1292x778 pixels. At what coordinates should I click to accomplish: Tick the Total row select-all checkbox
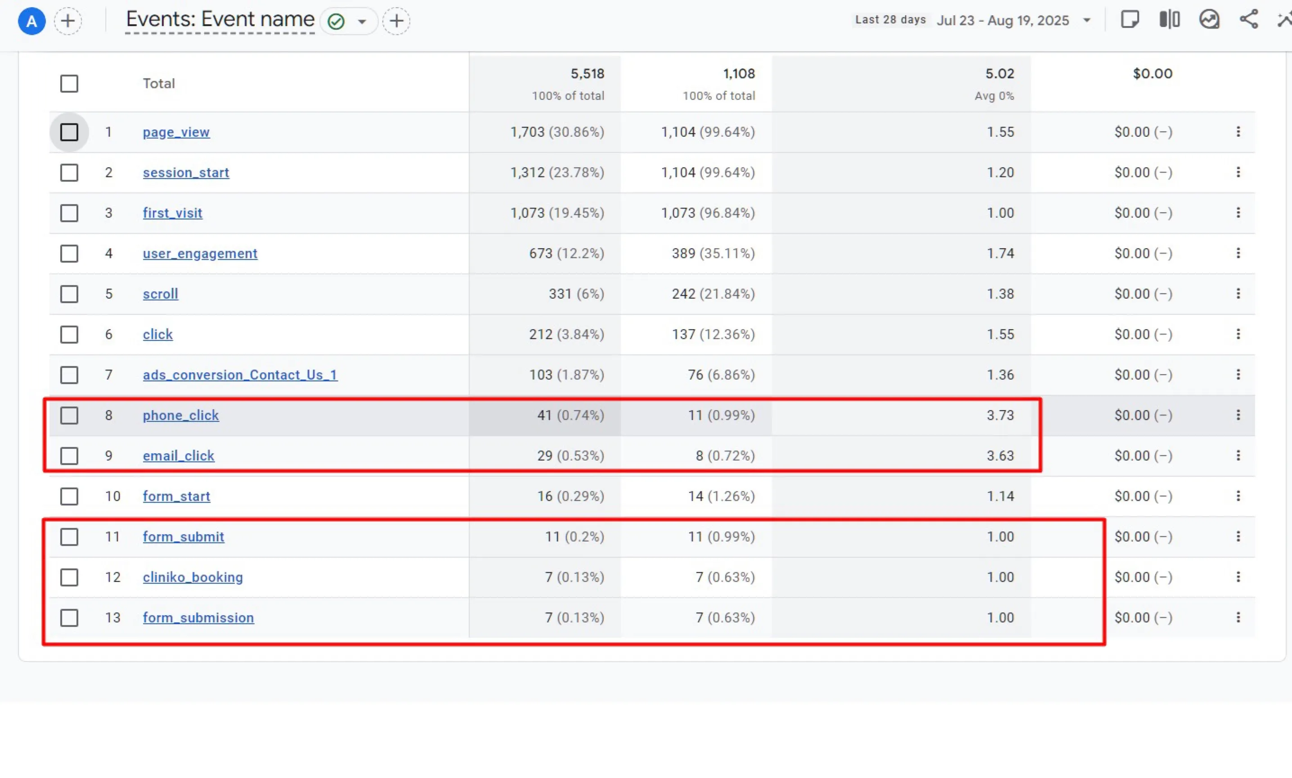pyautogui.click(x=69, y=83)
